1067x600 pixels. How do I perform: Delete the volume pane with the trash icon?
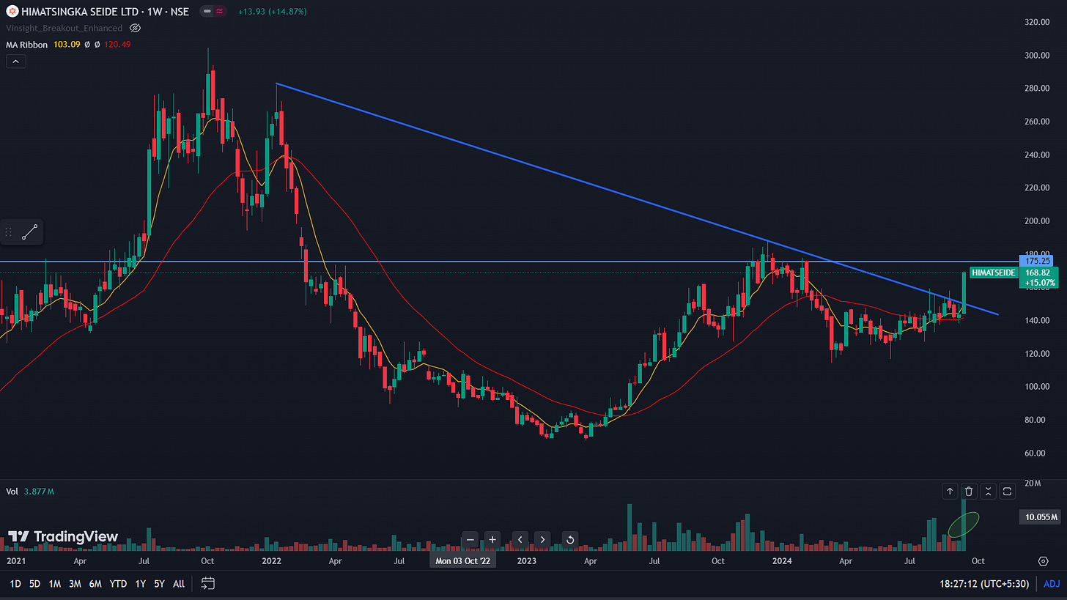click(x=969, y=492)
